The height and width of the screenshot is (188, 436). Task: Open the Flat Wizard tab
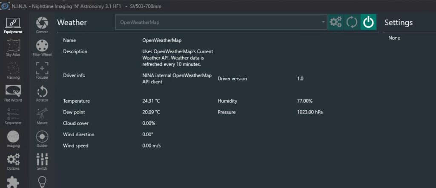(x=14, y=93)
